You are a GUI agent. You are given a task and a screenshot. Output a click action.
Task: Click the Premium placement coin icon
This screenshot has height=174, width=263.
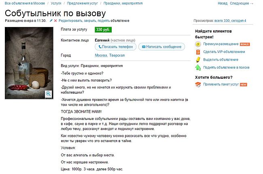tap(198, 44)
